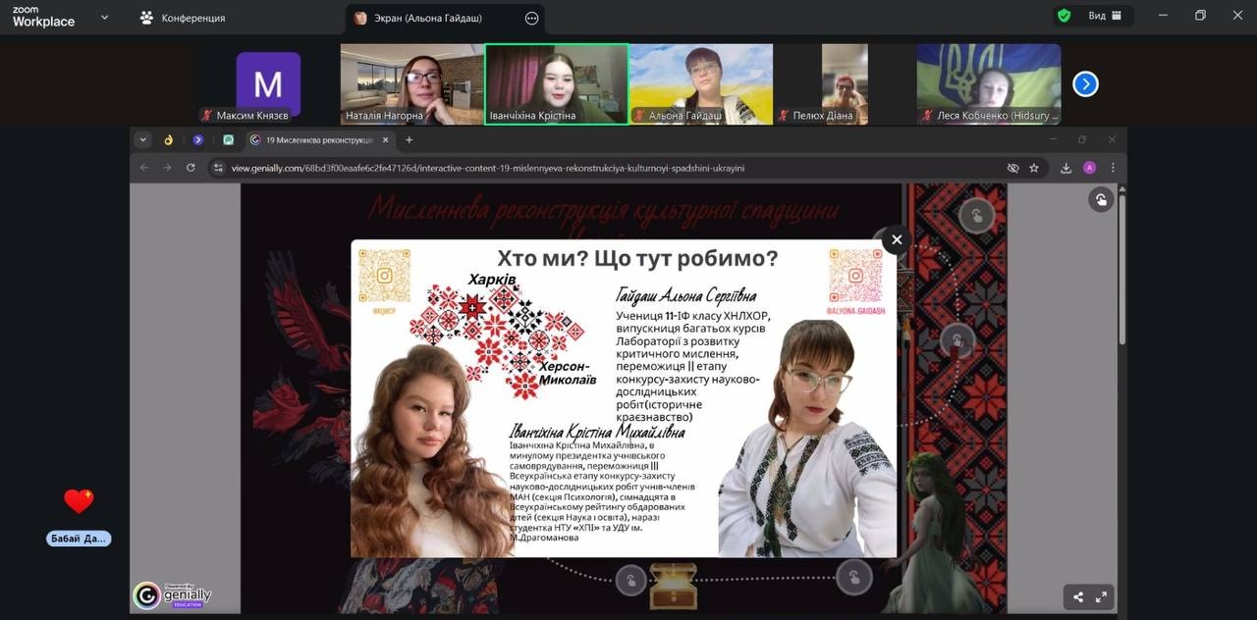Open the browser tab search dropdown
The width and height of the screenshot is (1257, 620).
[x=143, y=140]
